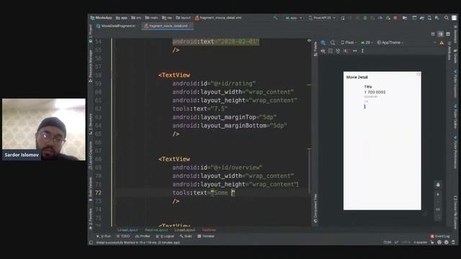The height and width of the screenshot is (259, 461).
Task: Switch editor to Code-only view mode
Action: point(433,34)
